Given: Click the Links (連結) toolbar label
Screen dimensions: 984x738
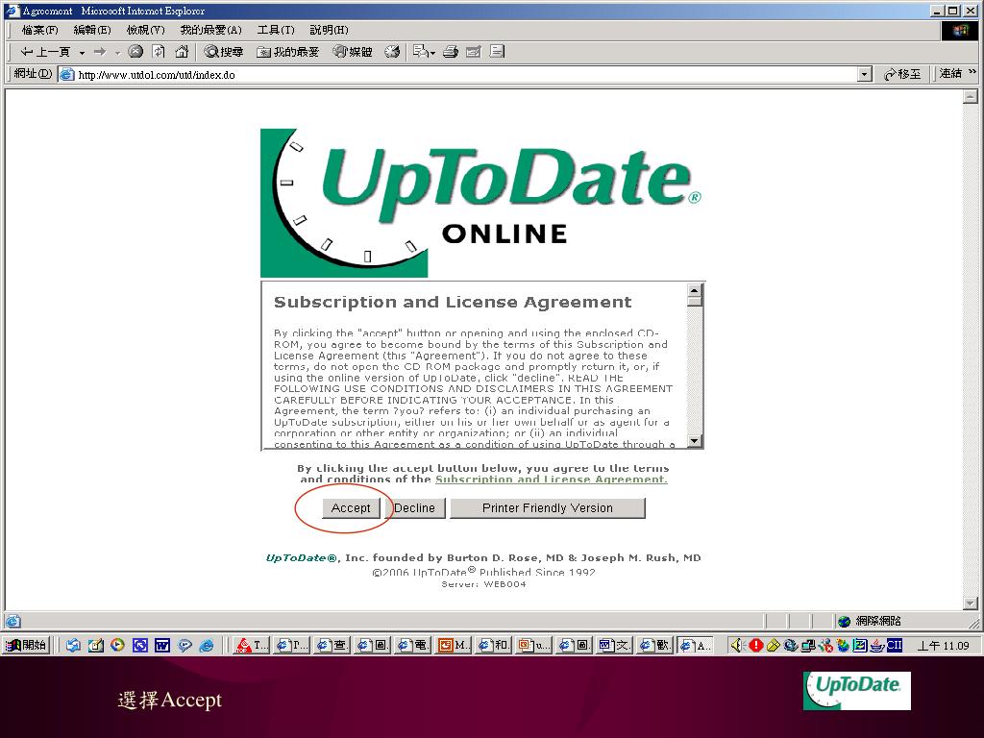Looking at the screenshot, I should click(950, 73).
